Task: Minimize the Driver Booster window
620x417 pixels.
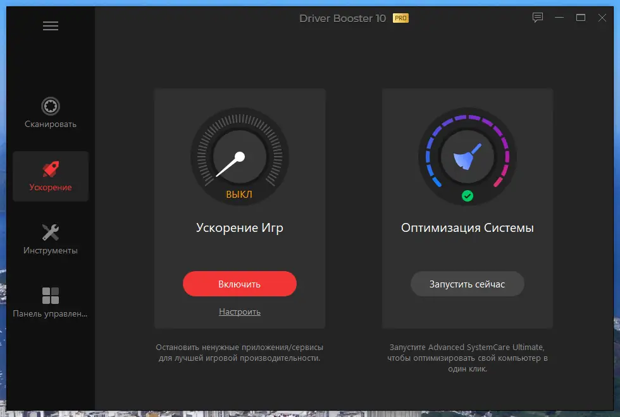Action: pyautogui.click(x=559, y=18)
